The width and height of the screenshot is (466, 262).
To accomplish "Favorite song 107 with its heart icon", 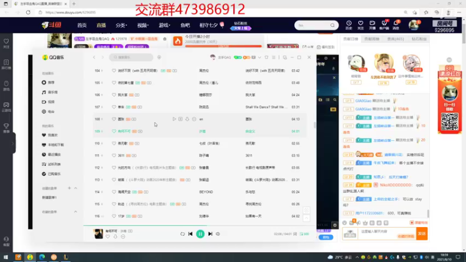I will coord(114,107).
